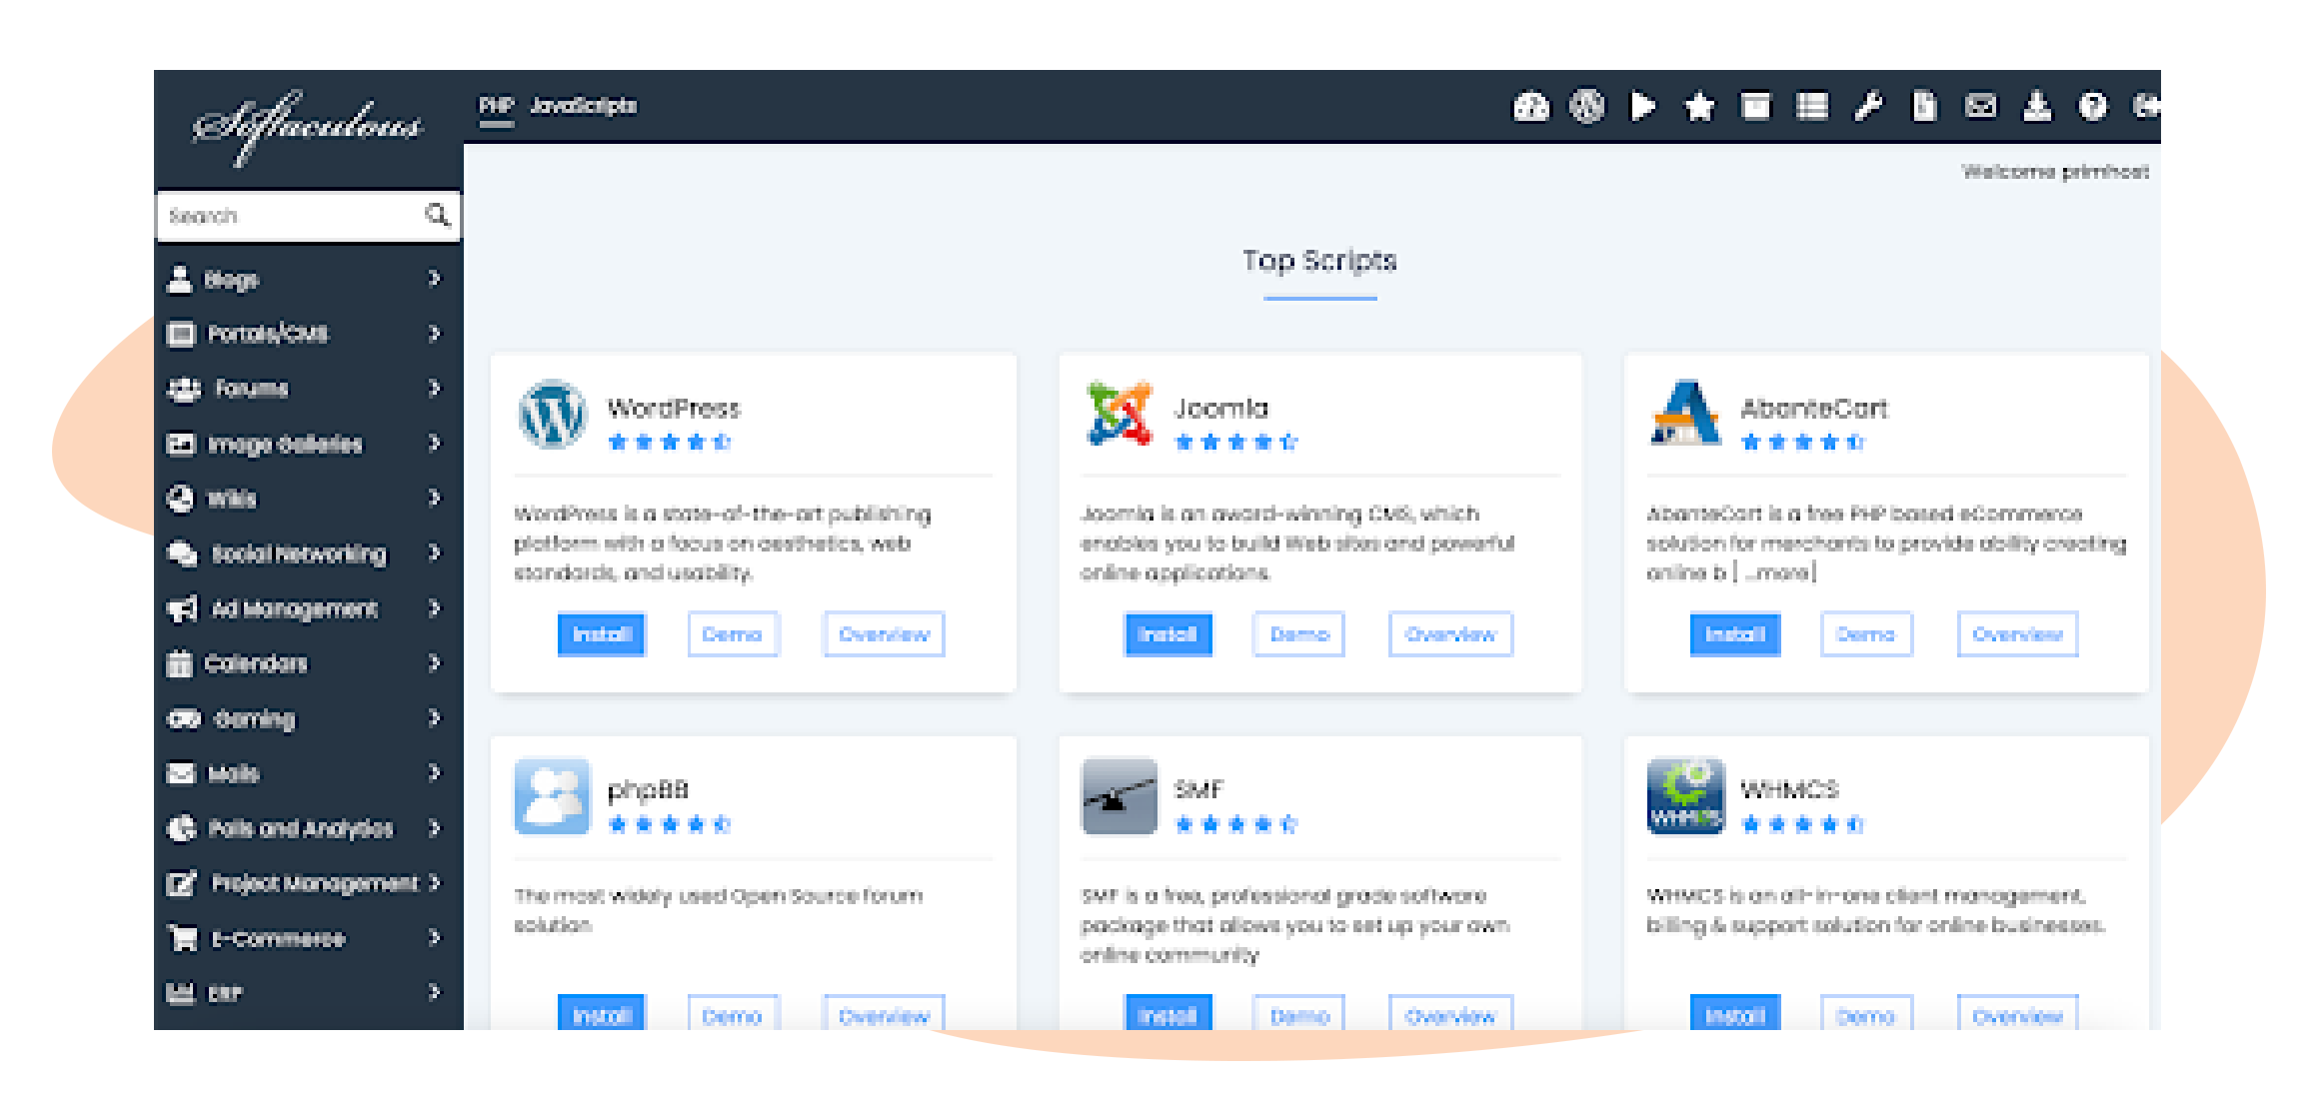
Task: Switch to the JavaScripts tab
Action: click(x=583, y=106)
